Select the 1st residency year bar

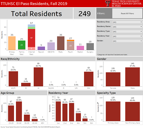pyautogui.click(x=58, y=111)
